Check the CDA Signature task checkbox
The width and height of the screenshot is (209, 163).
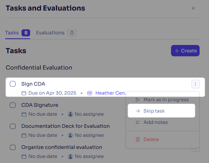[x=13, y=105]
